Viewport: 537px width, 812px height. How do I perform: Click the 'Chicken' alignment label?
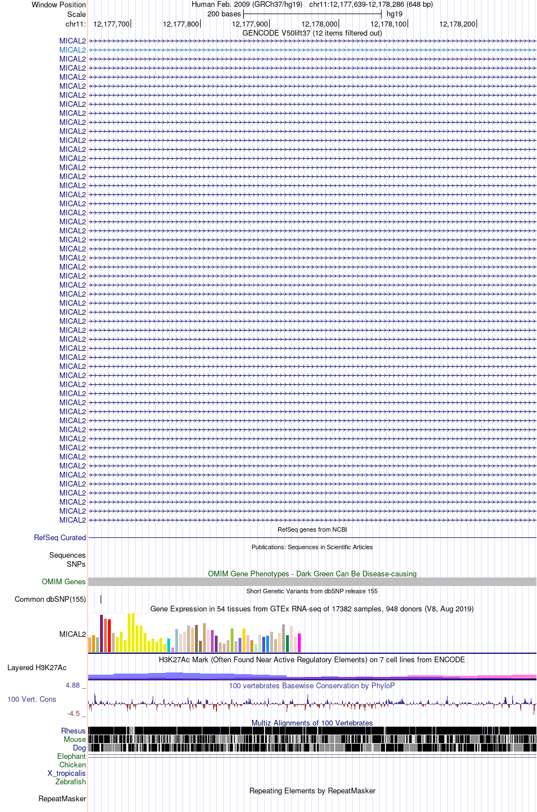[x=72, y=765]
